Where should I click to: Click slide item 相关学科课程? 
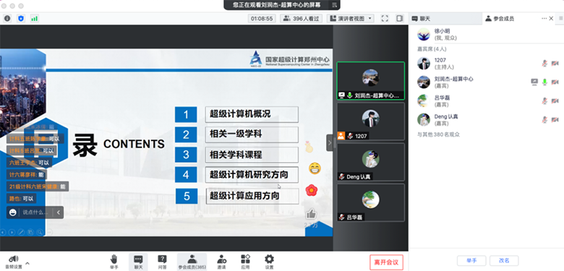(x=252, y=155)
